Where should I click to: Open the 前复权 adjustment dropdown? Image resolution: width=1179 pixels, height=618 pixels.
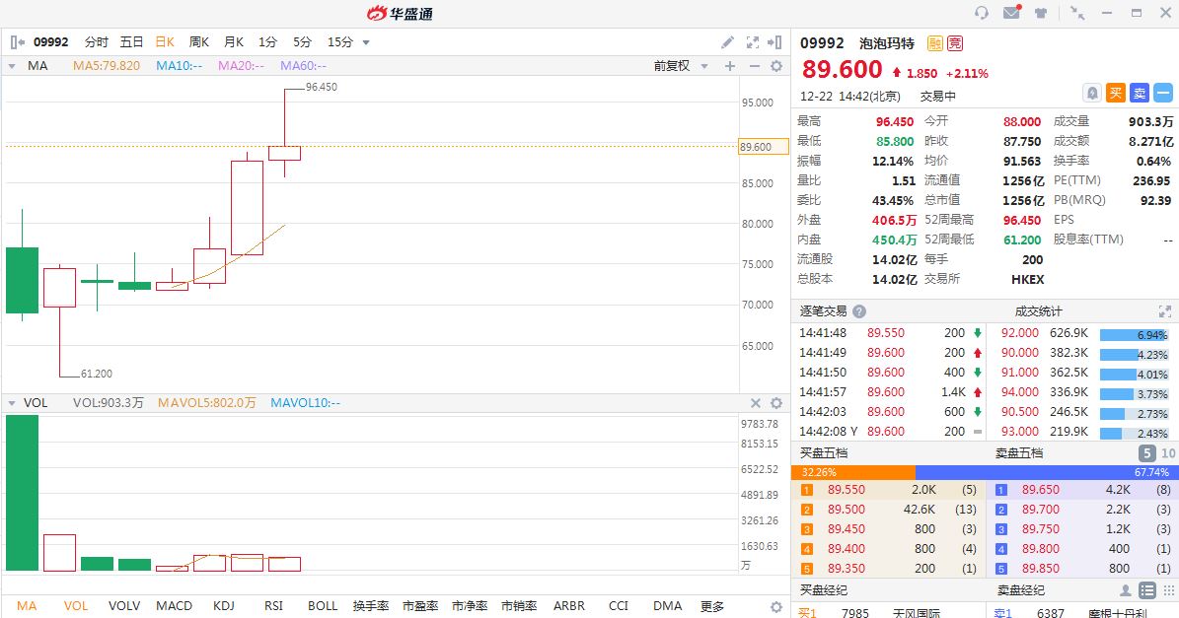point(680,66)
